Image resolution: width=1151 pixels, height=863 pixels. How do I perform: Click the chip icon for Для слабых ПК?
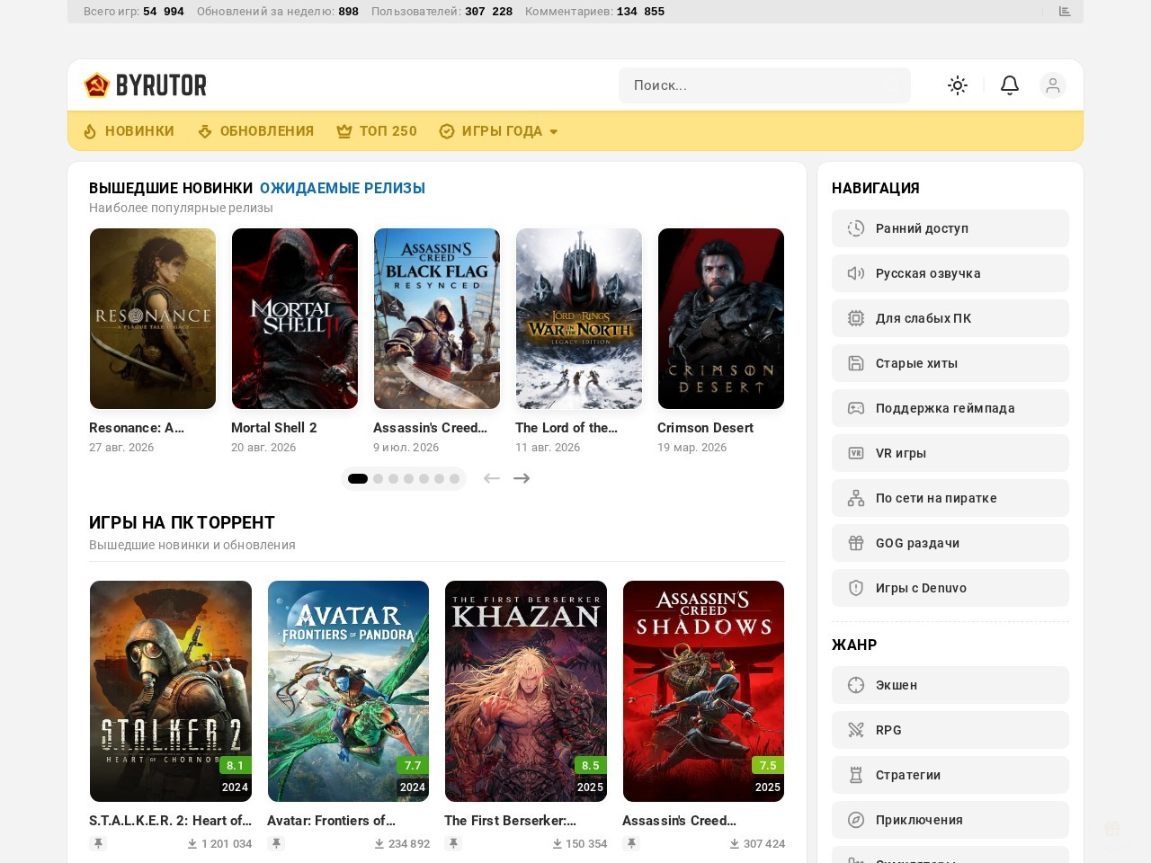point(856,318)
